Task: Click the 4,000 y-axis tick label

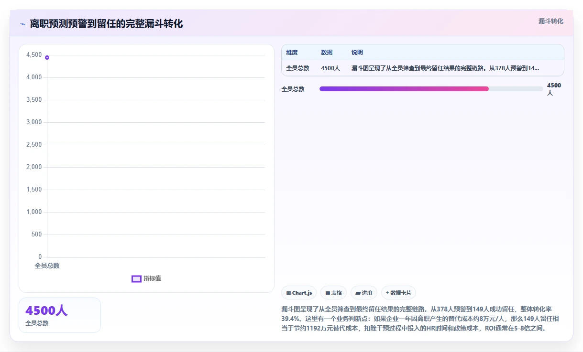Action: [x=34, y=77]
